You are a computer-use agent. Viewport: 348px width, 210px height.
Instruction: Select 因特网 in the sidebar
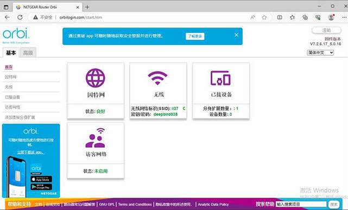coord(11,77)
